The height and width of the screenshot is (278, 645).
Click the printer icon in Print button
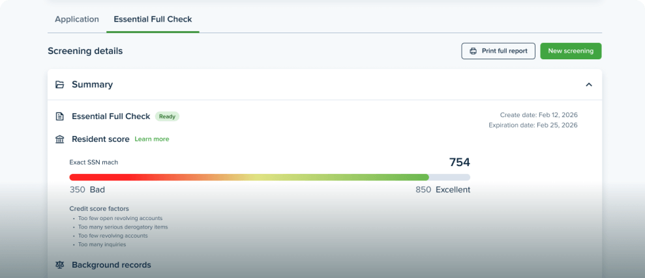click(x=473, y=51)
